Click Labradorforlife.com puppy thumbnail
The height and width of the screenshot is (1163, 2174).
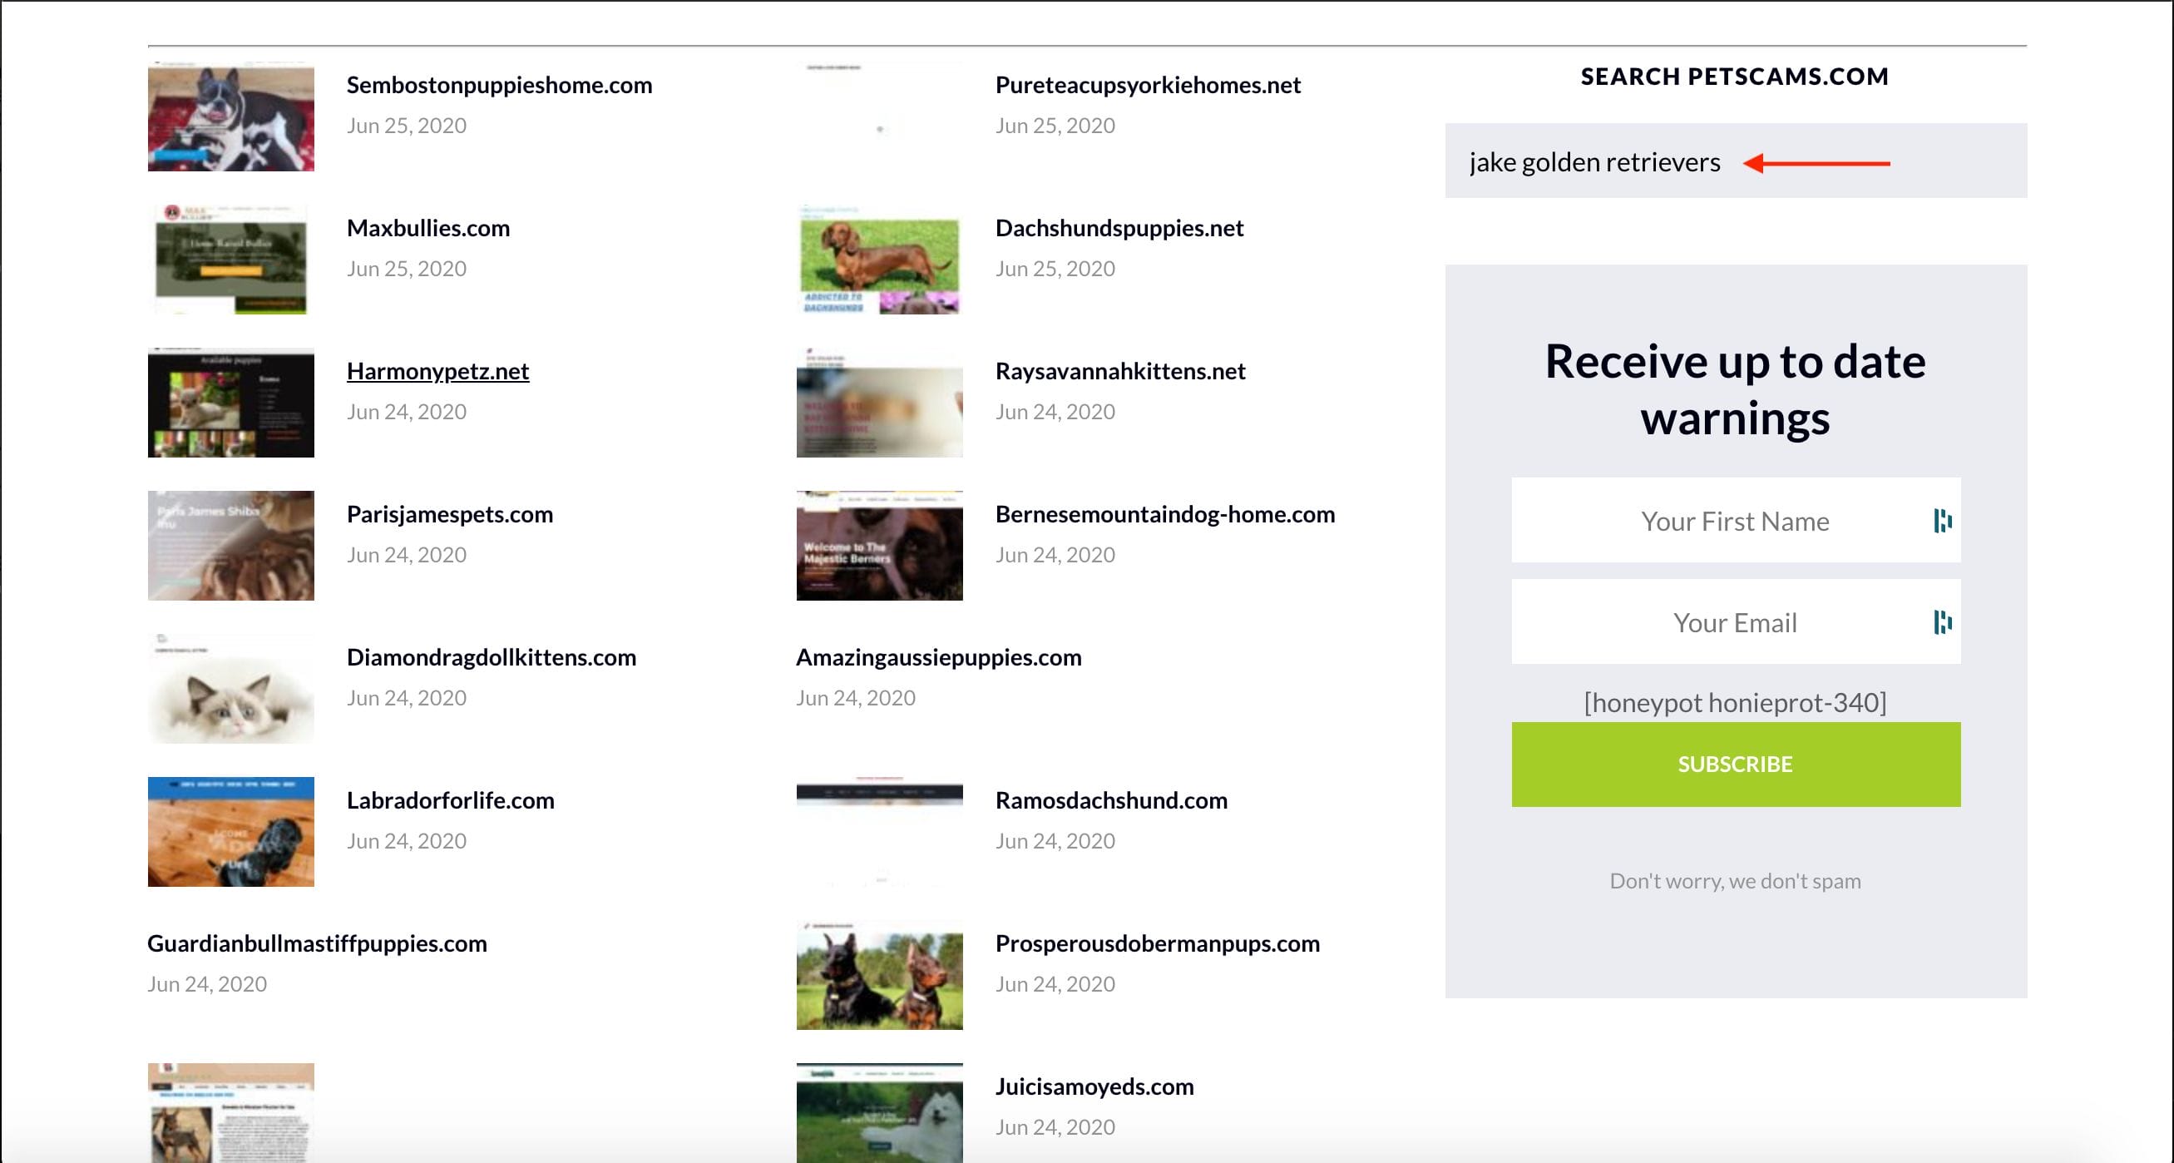230,831
